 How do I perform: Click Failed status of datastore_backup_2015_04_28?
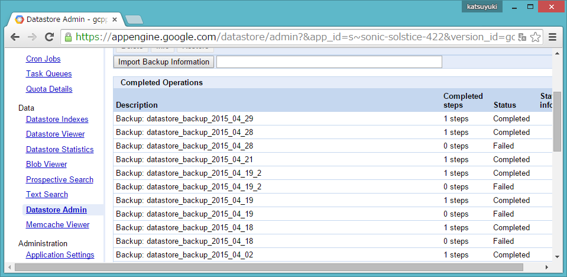(x=503, y=146)
